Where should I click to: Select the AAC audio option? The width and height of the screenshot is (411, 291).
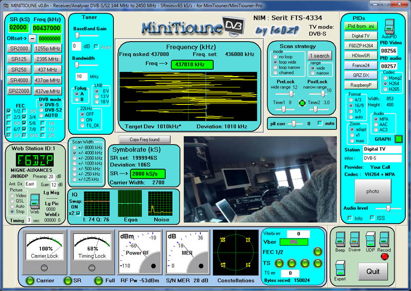tap(376, 124)
